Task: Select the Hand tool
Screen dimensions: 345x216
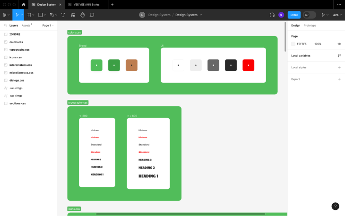Action: 82,15
